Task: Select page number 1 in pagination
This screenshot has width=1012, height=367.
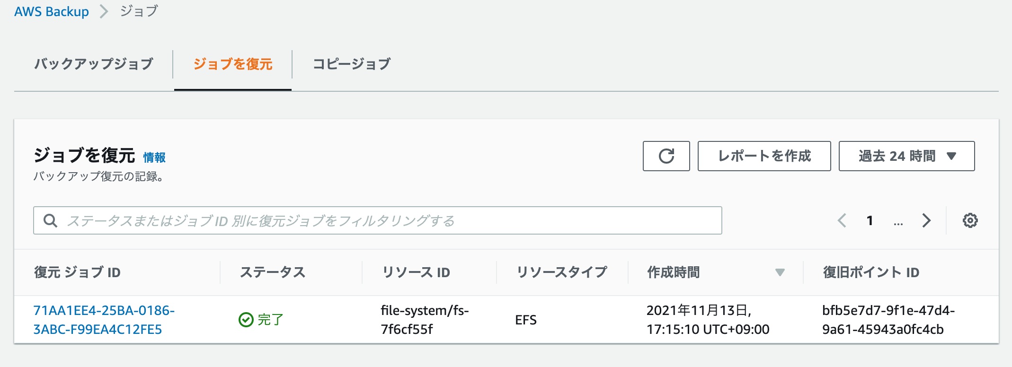Action: (x=870, y=220)
